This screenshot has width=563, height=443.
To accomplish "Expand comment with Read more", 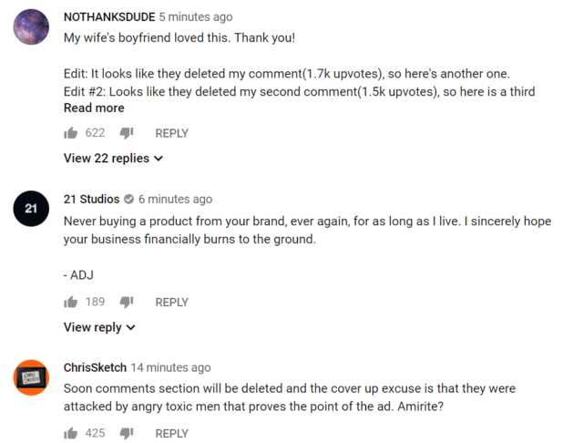I will coord(94,108).
